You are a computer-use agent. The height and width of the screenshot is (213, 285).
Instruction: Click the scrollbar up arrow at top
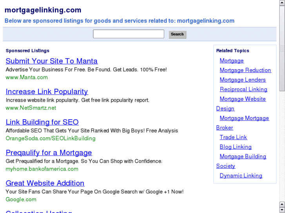pyautogui.click(x=282, y=3)
